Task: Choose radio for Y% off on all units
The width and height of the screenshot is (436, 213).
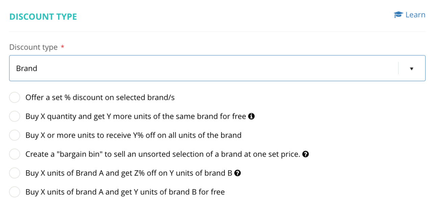Action: point(15,135)
